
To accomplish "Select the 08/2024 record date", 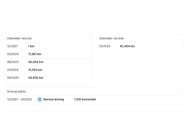I will 13,78.
